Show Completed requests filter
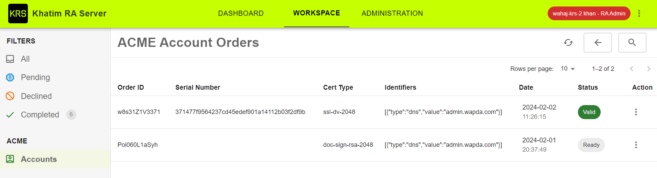Viewport: 657px width, 178px height. pyautogui.click(x=40, y=115)
